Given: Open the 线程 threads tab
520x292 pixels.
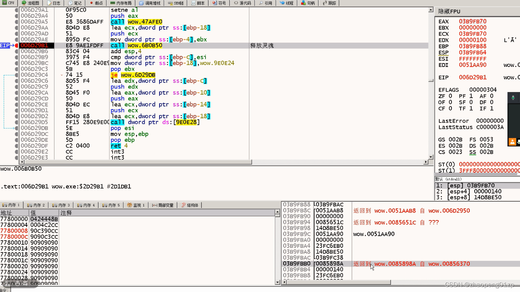Looking at the screenshot, I should 287,3.
